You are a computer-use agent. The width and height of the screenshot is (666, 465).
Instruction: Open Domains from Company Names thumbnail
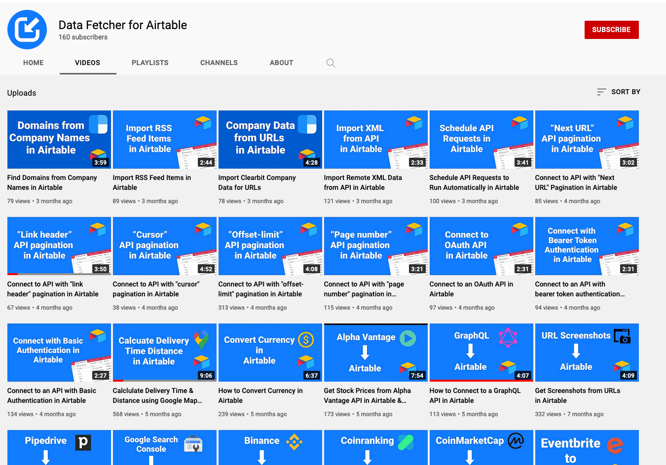[x=59, y=140]
